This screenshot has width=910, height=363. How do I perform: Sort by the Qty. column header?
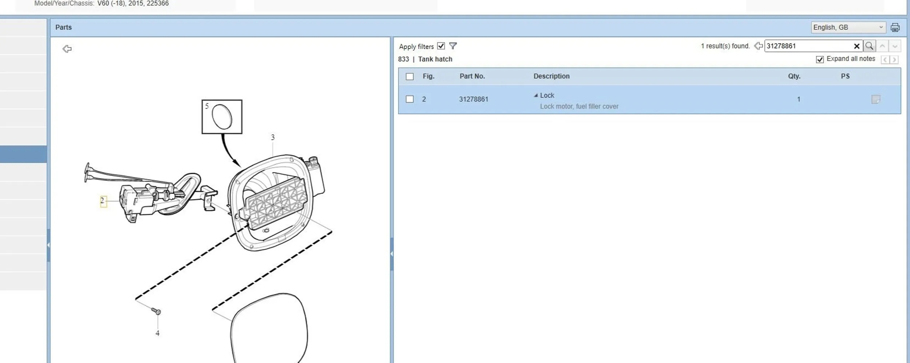(794, 76)
